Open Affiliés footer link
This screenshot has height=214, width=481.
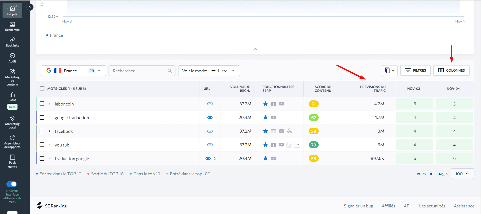click(388, 206)
